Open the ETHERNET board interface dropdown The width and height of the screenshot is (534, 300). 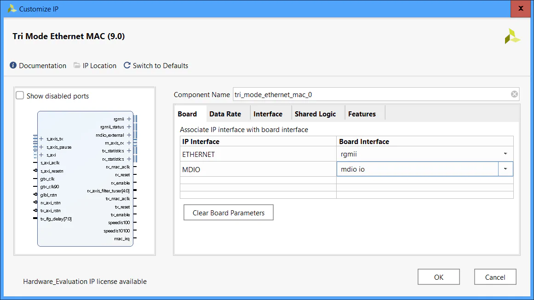pyautogui.click(x=505, y=154)
